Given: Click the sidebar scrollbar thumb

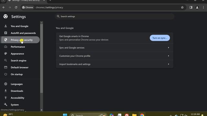Looking at the screenshot, I should [41, 58].
